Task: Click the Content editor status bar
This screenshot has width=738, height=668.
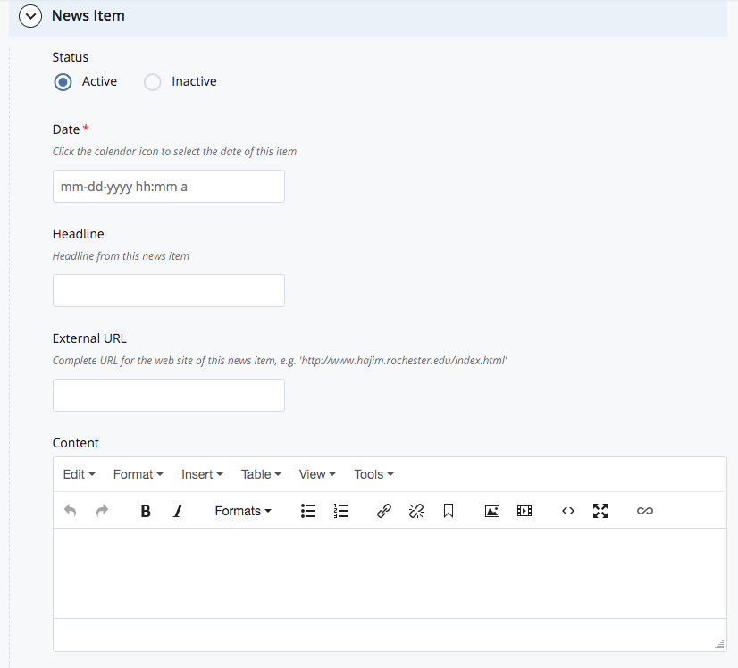Action: pyautogui.click(x=390, y=635)
